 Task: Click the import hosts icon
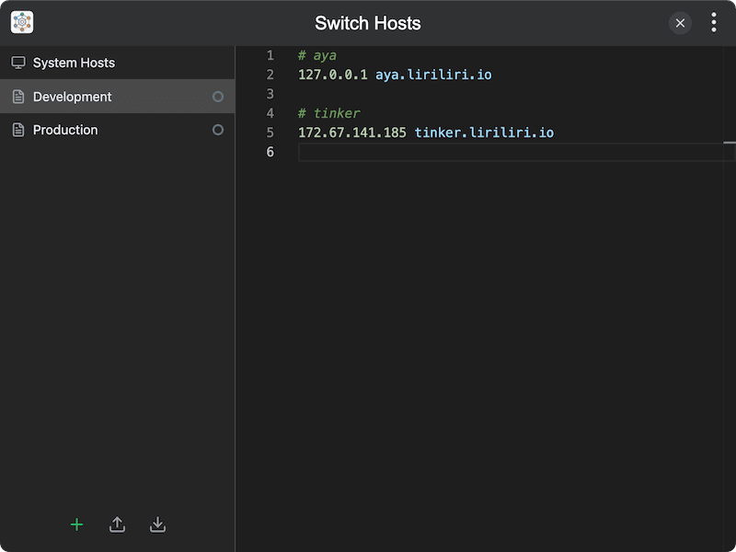point(157,524)
